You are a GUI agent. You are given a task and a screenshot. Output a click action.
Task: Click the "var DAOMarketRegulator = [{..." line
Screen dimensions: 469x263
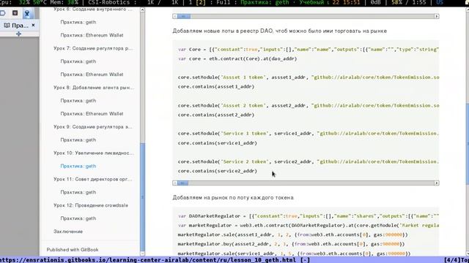coord(308,216)
